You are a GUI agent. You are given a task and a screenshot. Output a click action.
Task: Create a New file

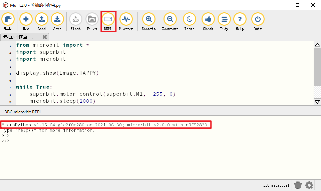coord(26,22)
